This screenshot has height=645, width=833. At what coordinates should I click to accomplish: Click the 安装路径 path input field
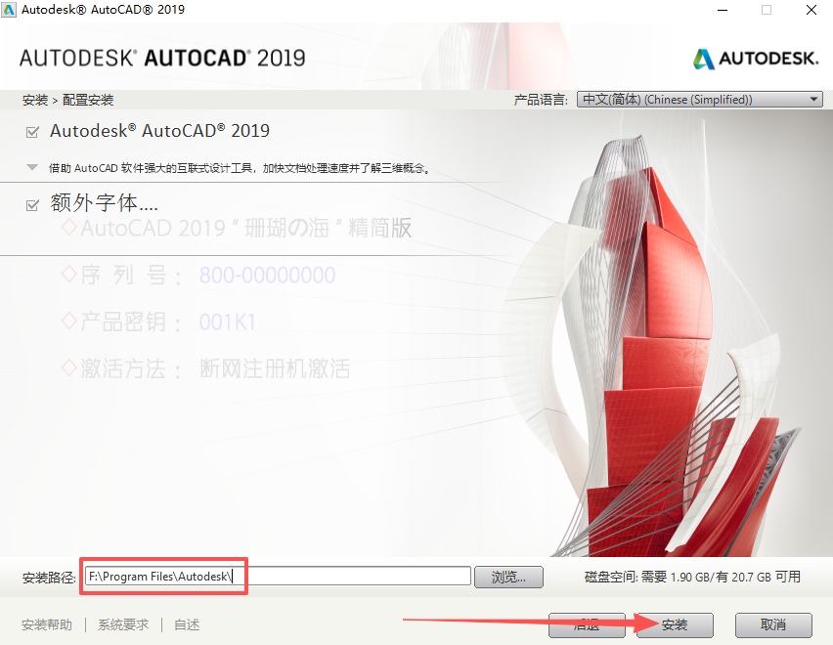coord(278,576)
